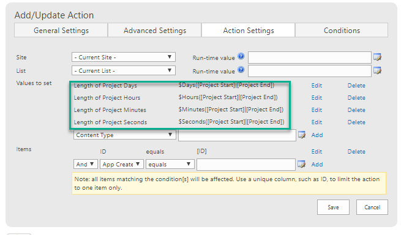Image resolution: width=401 pixels, height=235 pixels.
Task: Click the Save button
Action: [333, 207]
